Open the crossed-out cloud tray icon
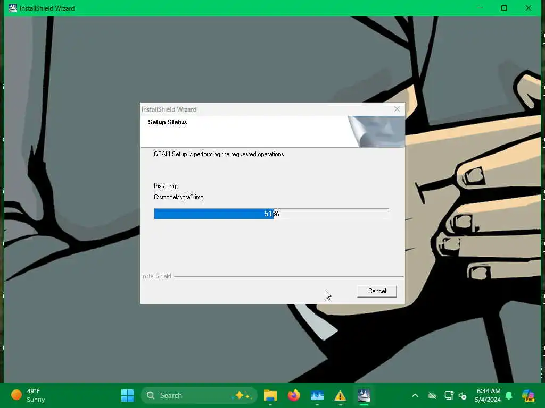The image size is (545, 408). pyautogui.click(x=432, y=395)
